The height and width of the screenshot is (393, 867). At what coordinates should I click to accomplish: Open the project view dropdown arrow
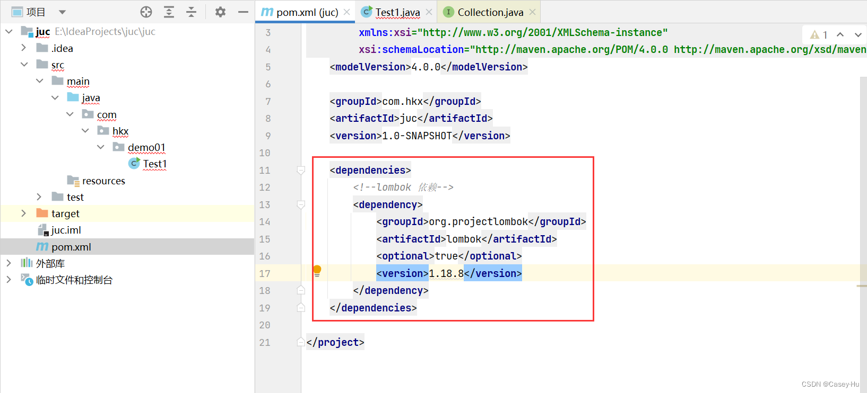62,12
